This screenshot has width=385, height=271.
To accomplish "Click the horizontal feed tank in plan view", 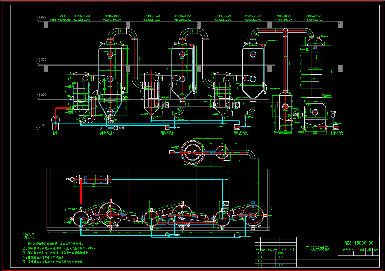I will pyautogui.click(x=93, y=179).
